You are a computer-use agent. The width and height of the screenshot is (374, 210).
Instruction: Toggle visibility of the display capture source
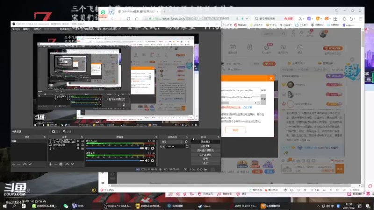click(78, 145)
